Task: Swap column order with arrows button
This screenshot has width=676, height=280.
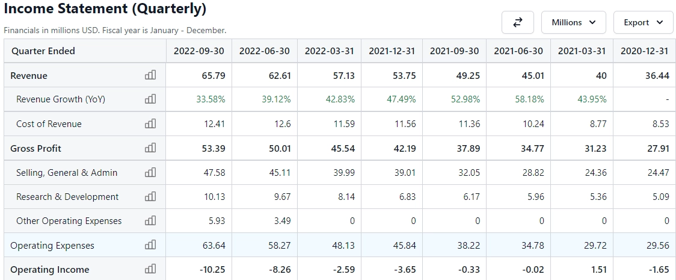Action: point(517,22)
